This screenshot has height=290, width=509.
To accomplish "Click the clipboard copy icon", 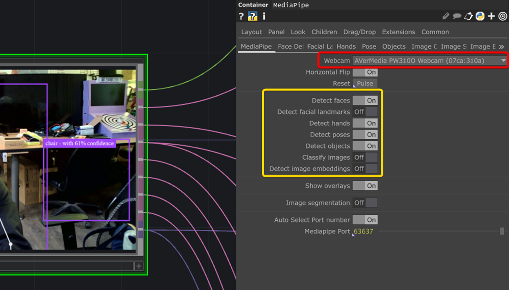I will [468, 16].
